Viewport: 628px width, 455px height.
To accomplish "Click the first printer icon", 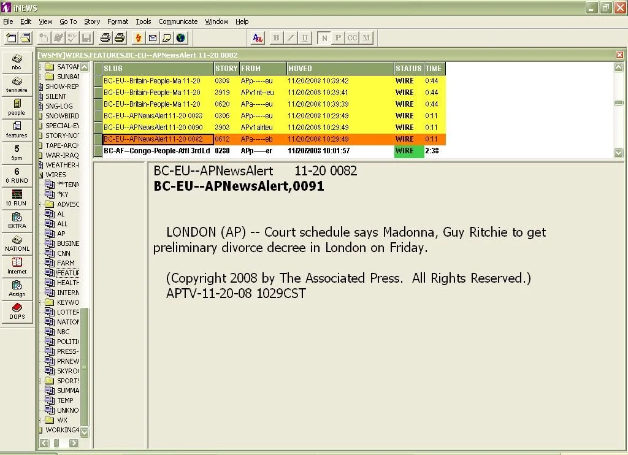I will click(x=105, y=38).
